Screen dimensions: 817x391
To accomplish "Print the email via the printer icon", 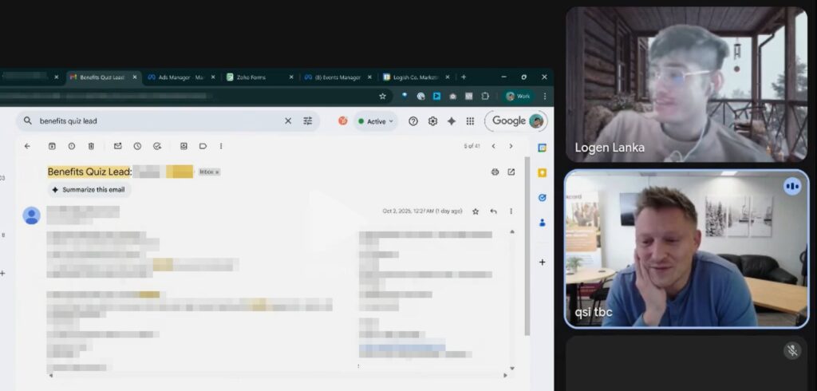I will (x=495, y=172).
